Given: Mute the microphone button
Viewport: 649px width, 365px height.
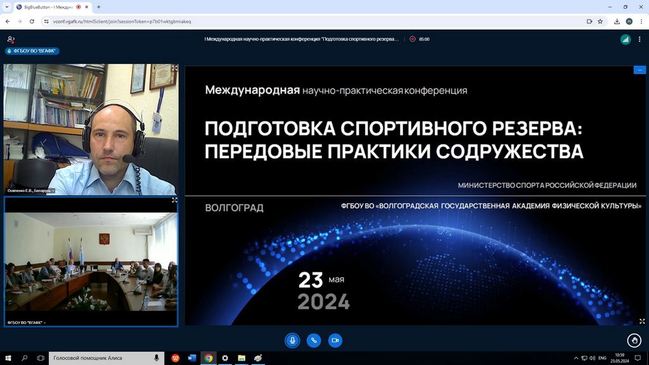Looking at the screenshot, I should click(x=292, y=340).
